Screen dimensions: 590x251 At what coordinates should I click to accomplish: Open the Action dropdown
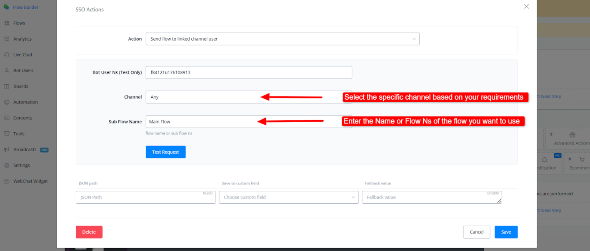pyautogui.click(x=282, y=39)
